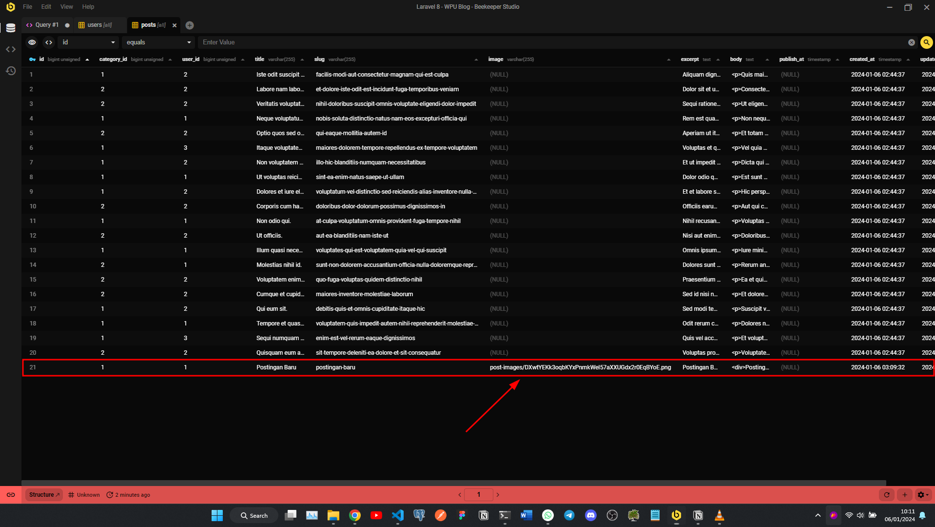Add a new row with the plus button
Image resolution: width=935 pixels, height=527 pixels.
905,495
